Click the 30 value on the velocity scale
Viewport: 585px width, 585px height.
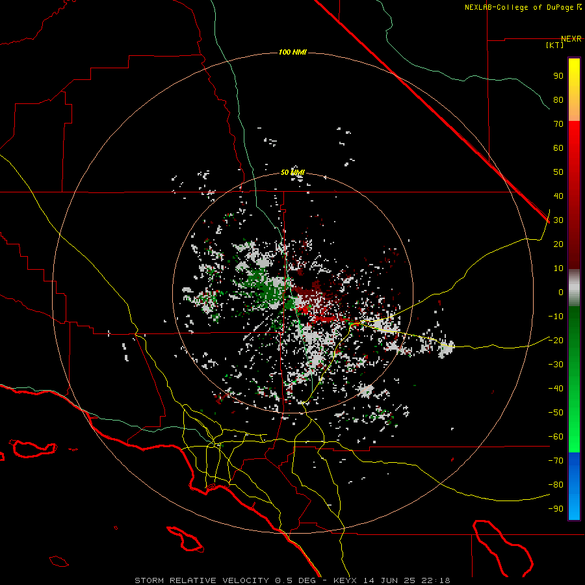pos(558,220)
